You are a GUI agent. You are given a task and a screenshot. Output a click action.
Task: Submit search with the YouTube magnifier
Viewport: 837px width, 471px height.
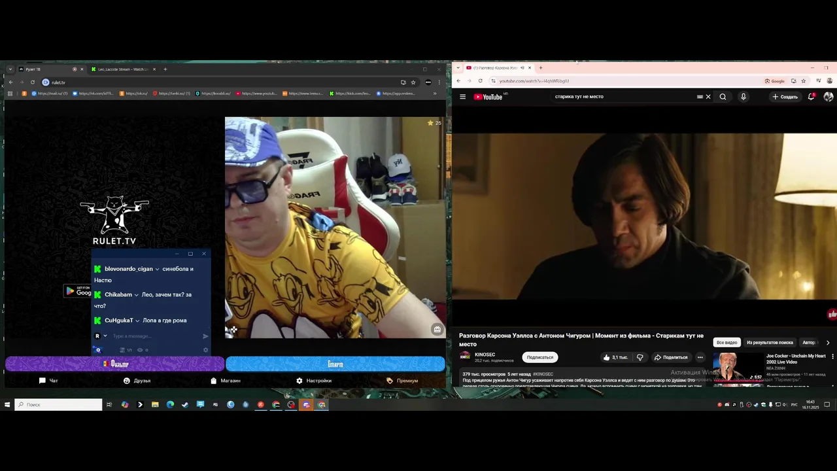pos(723,97)
